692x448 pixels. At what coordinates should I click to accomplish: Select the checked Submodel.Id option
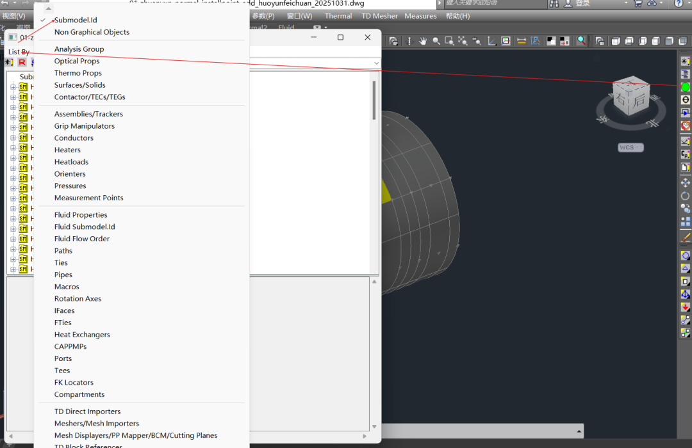tap(76, 20)
